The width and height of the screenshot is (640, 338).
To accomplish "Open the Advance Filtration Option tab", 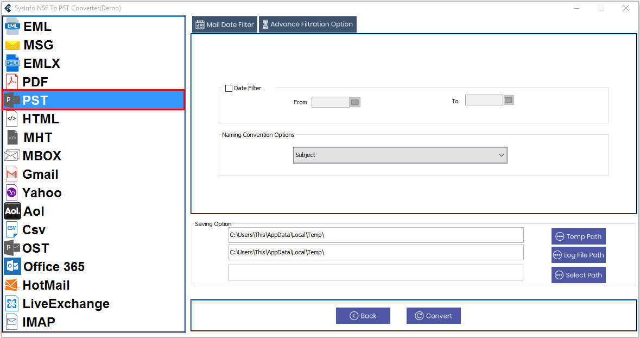I will click(x=307, y=24).
